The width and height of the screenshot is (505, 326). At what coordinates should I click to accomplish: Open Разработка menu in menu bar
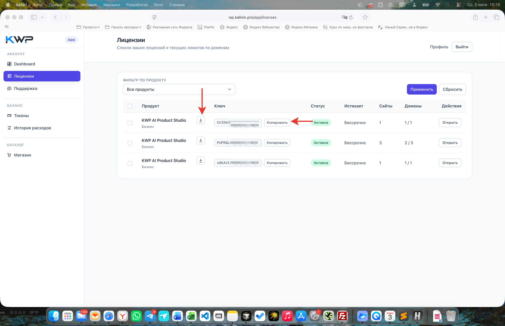(137, 5)
